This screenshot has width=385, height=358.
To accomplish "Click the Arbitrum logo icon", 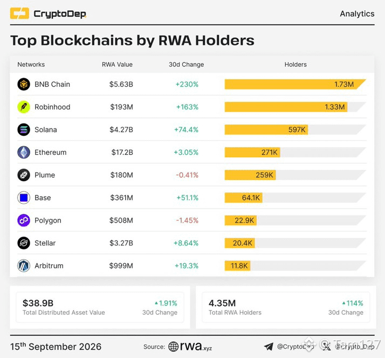I will (x=24, y=266).
